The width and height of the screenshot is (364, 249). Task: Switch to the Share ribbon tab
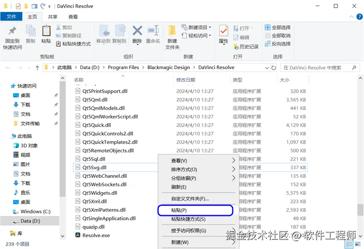coord(53,17)
